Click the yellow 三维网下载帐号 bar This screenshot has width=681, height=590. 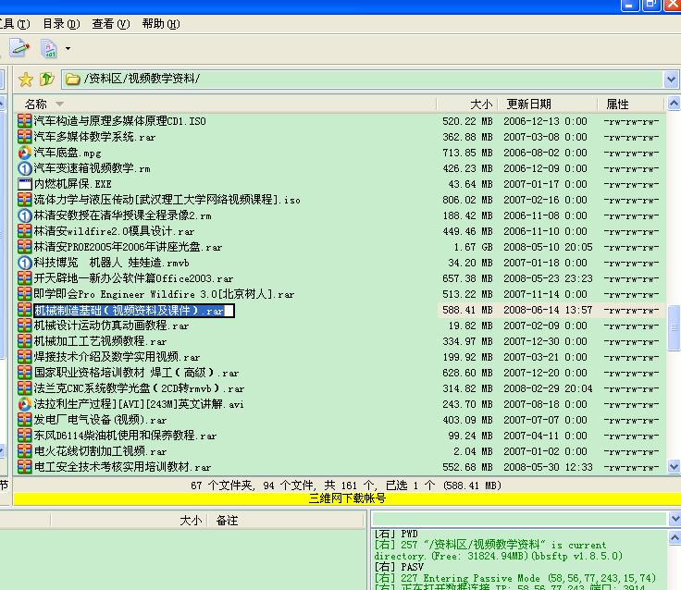(347, 498)
